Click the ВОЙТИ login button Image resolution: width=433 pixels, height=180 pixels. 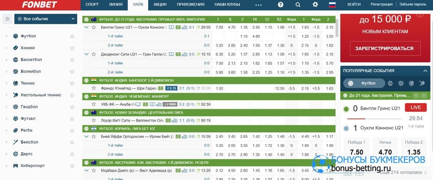(354, 5)
